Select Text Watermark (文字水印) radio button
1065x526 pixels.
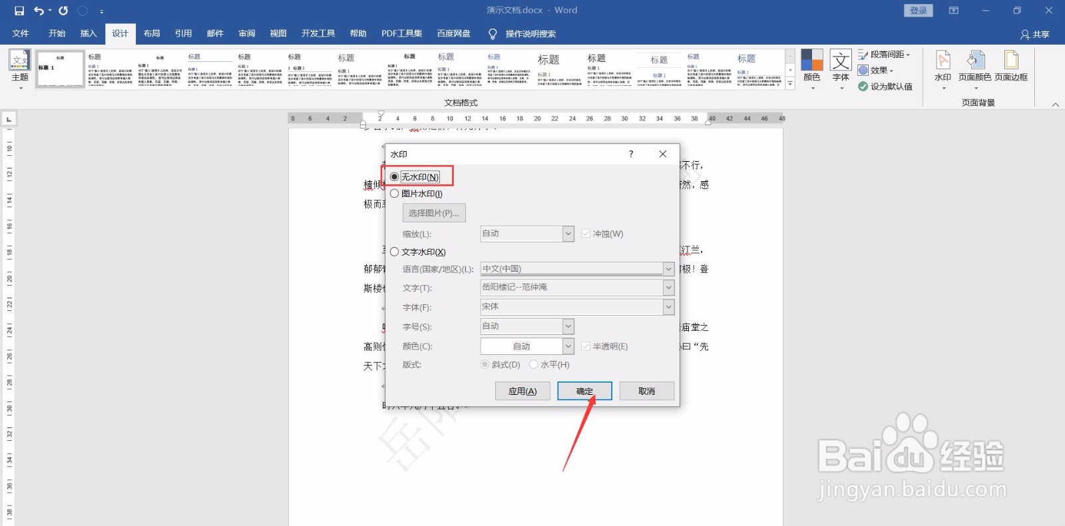[395, 252]
